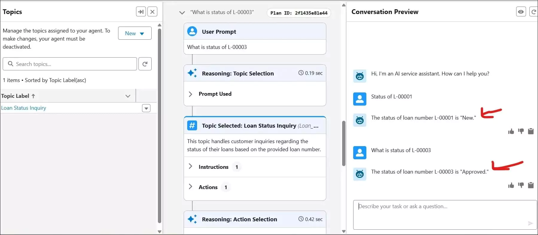538x235 pixels.
Task: Click the send message arrow icon
Action: (x=531, y=223)
